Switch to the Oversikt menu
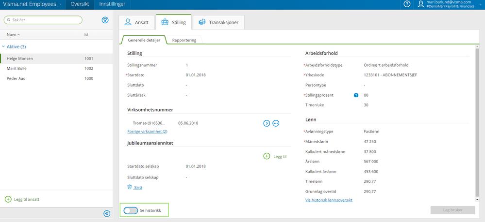This screenshot has height=222, width=485. [x=80, y=5]
